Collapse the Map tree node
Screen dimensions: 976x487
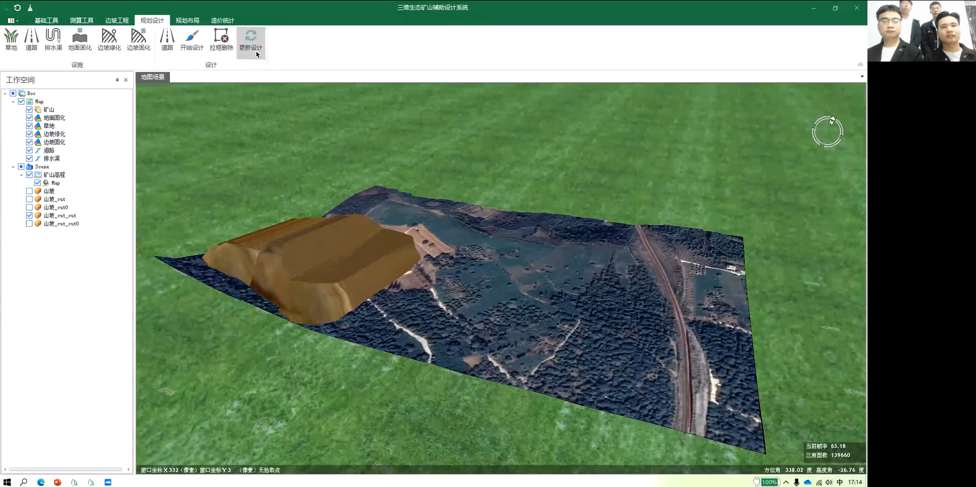point(13,102)
